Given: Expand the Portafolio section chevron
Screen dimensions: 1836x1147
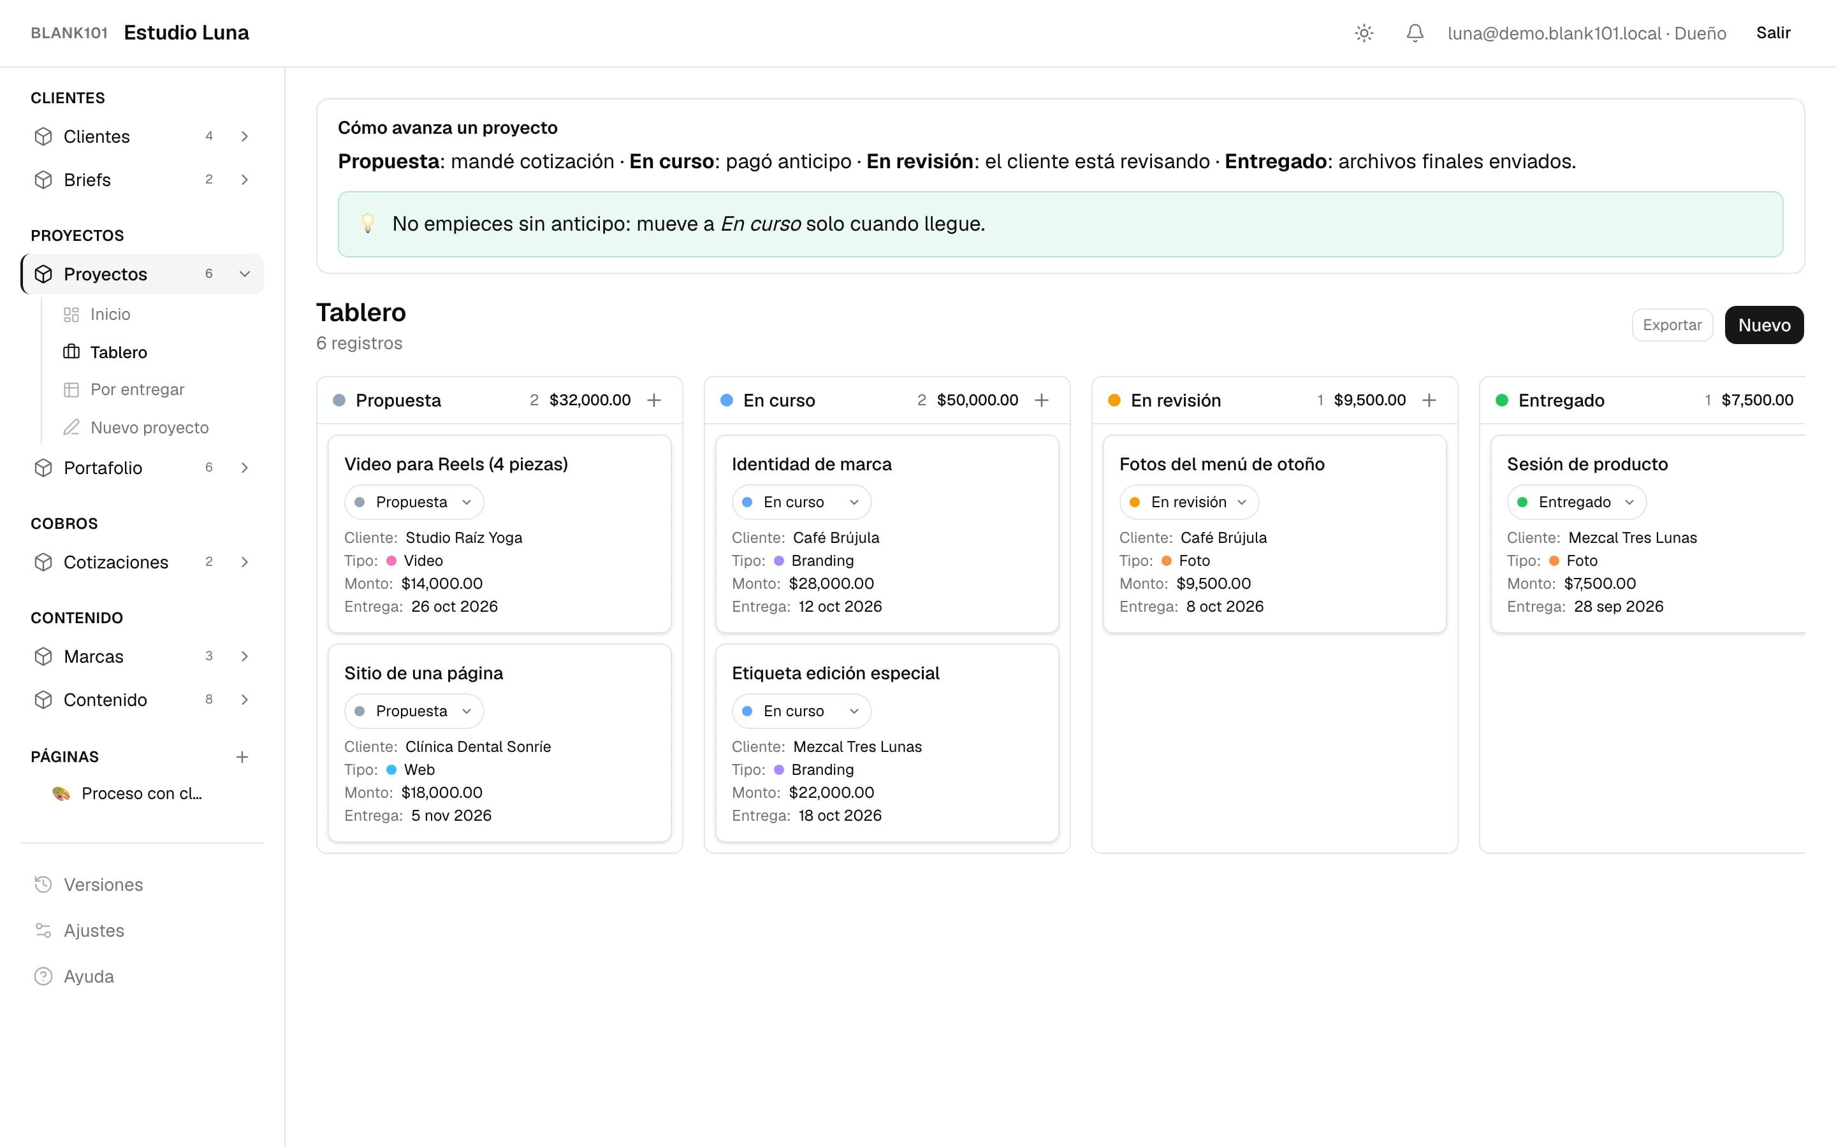Looking at the screenshot, I should pos(244,468).
